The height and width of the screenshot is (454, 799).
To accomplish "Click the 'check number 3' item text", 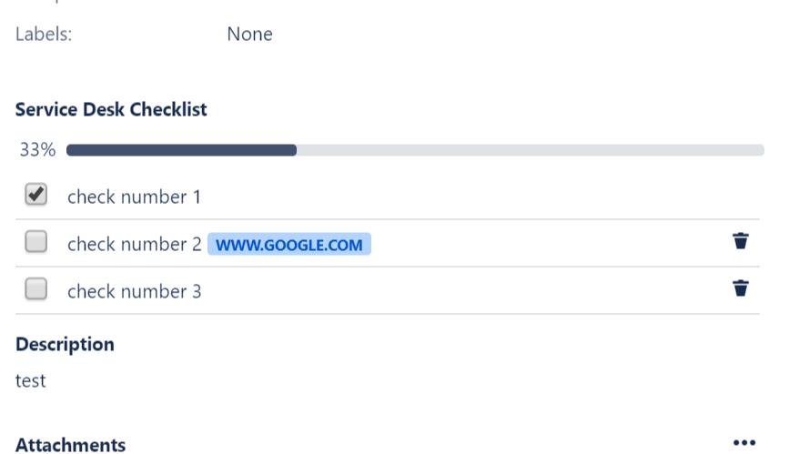I will tap(134, 291).
